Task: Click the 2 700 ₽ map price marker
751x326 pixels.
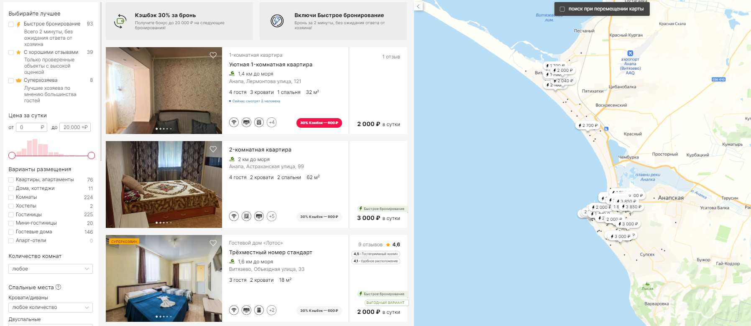Action: [588, 125]
